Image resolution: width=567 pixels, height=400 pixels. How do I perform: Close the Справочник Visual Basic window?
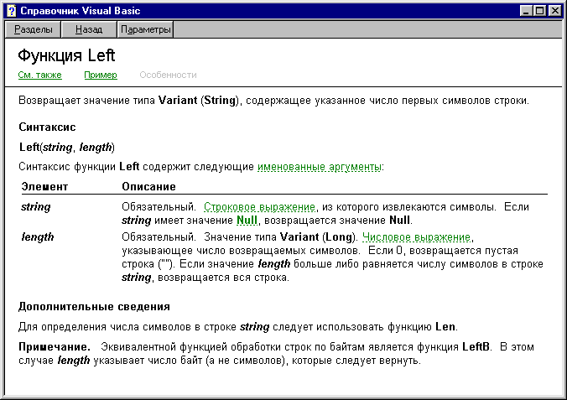click(x=554, y=11)
